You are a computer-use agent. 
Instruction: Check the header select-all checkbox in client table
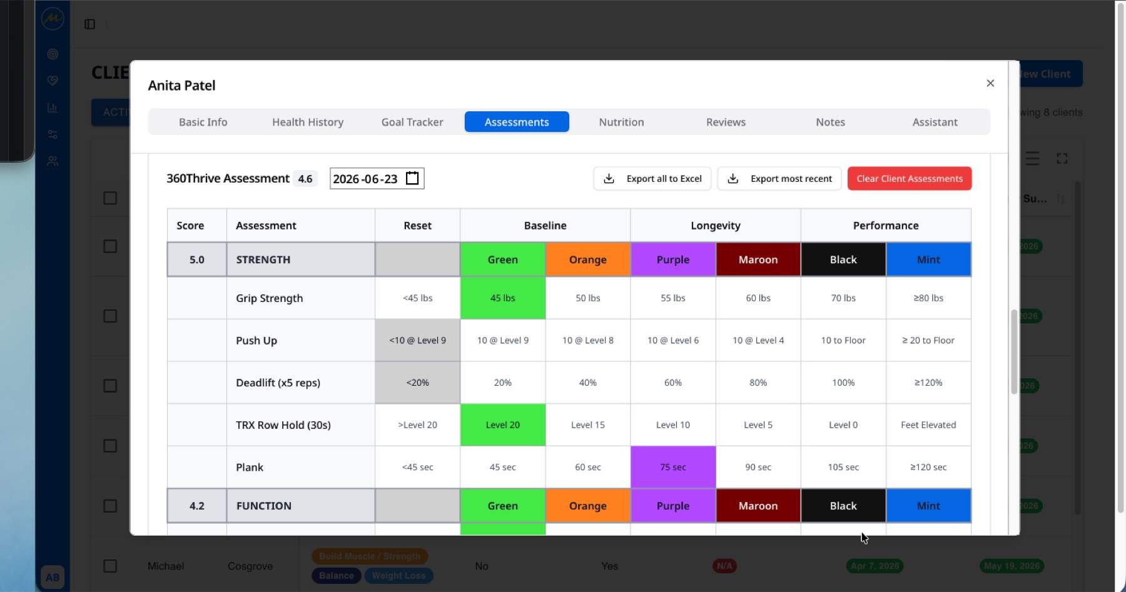(x=110, y=198)
